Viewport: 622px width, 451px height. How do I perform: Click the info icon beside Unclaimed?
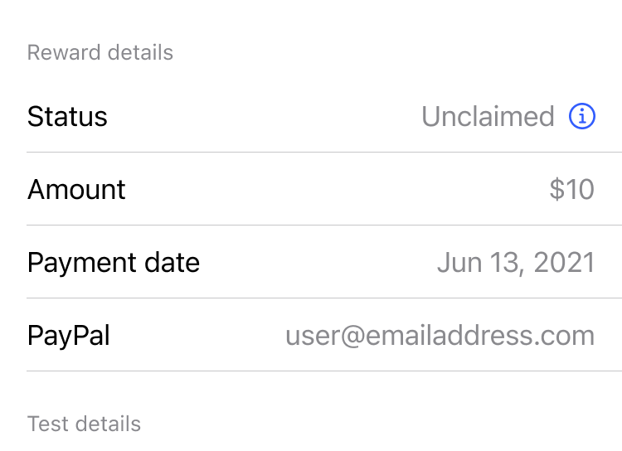582,117
